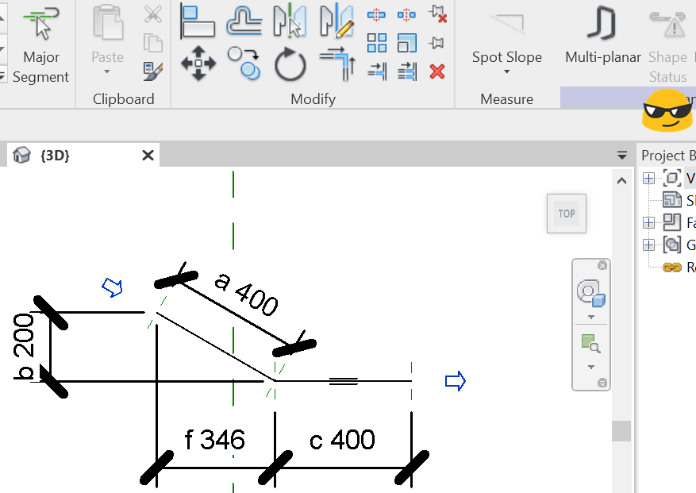The width and height of the screenshot is (696, 493).
Task: Click the Measure panel label
Action: 508,98
